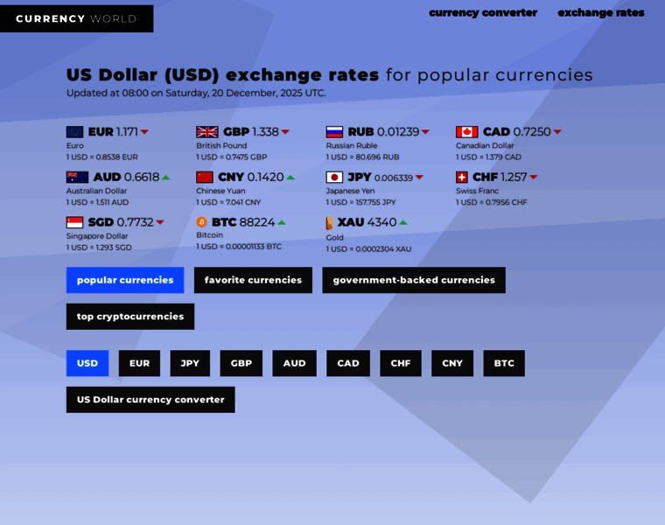
Task: Click the red down arrow beside EUR 1.171
Action: pos(144,132)
